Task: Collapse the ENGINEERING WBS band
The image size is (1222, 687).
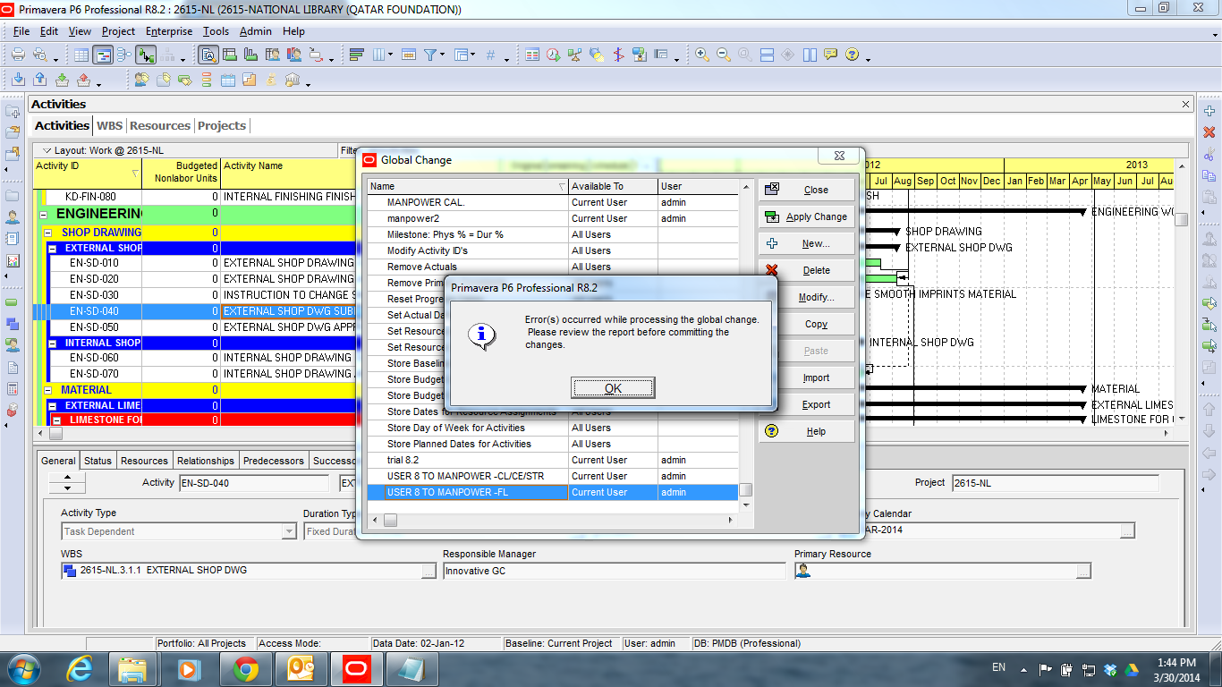Action: pos(43,215)
